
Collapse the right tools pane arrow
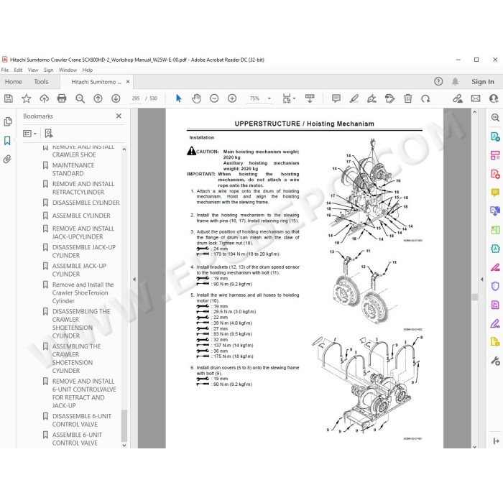pos(481,279)
